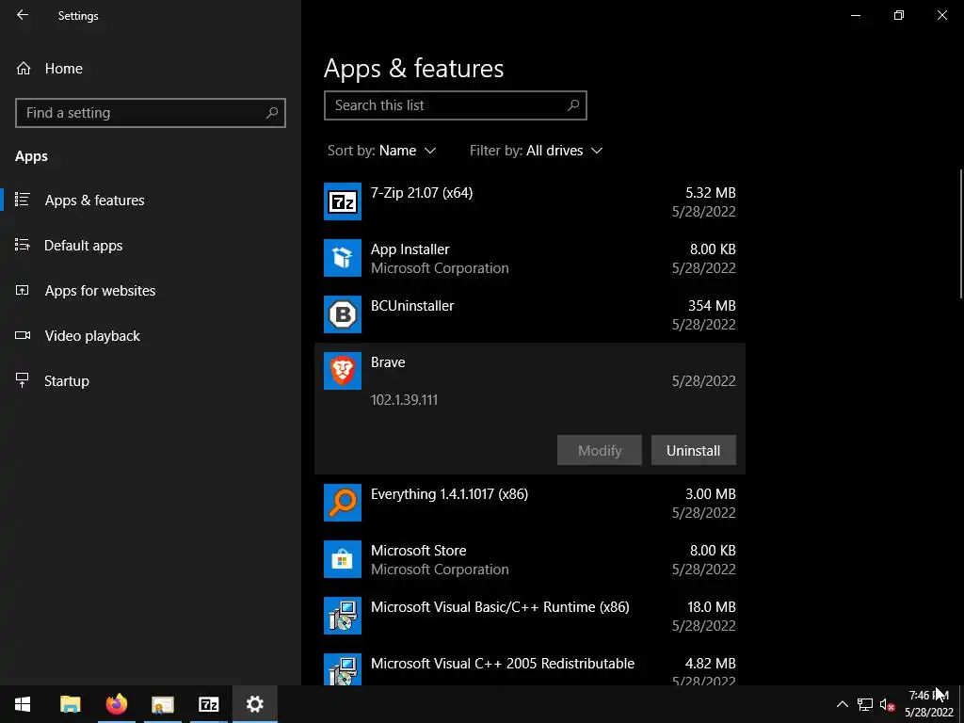The width and height of the screenshot is (964, 723).
Task: Click the network tray icon
Action: 865,704
